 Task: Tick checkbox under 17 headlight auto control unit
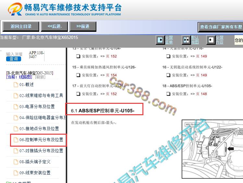tap(78, 94)
